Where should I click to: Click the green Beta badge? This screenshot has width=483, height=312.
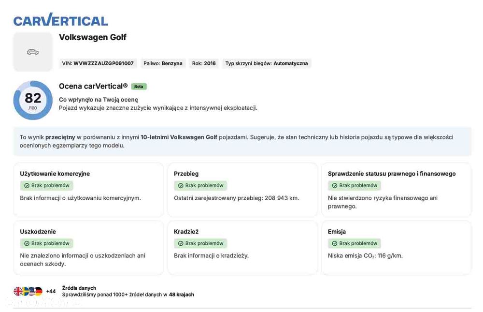139,87
